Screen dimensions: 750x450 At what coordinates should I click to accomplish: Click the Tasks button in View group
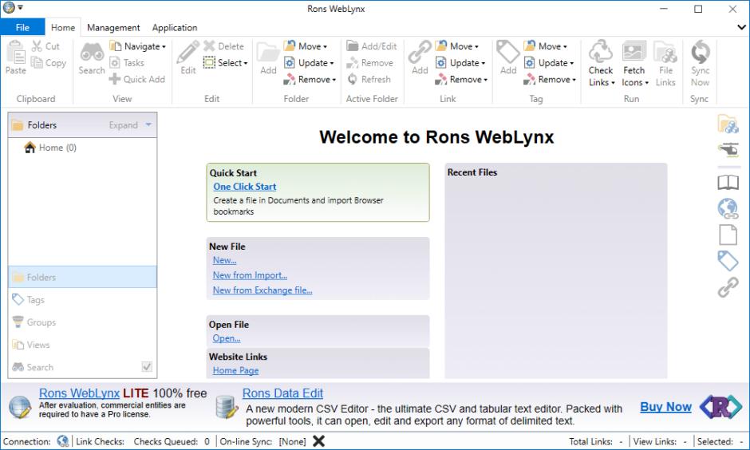click(127, 63)
